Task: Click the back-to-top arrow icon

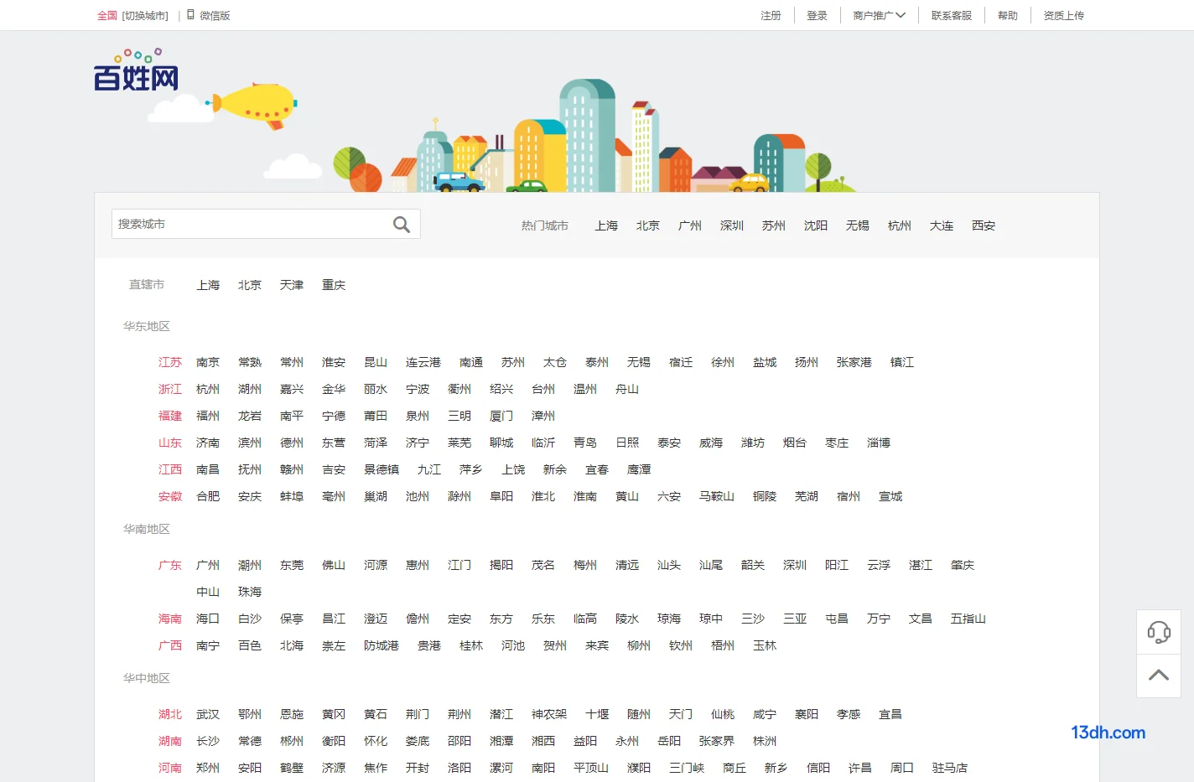Action: [1159, 676]
